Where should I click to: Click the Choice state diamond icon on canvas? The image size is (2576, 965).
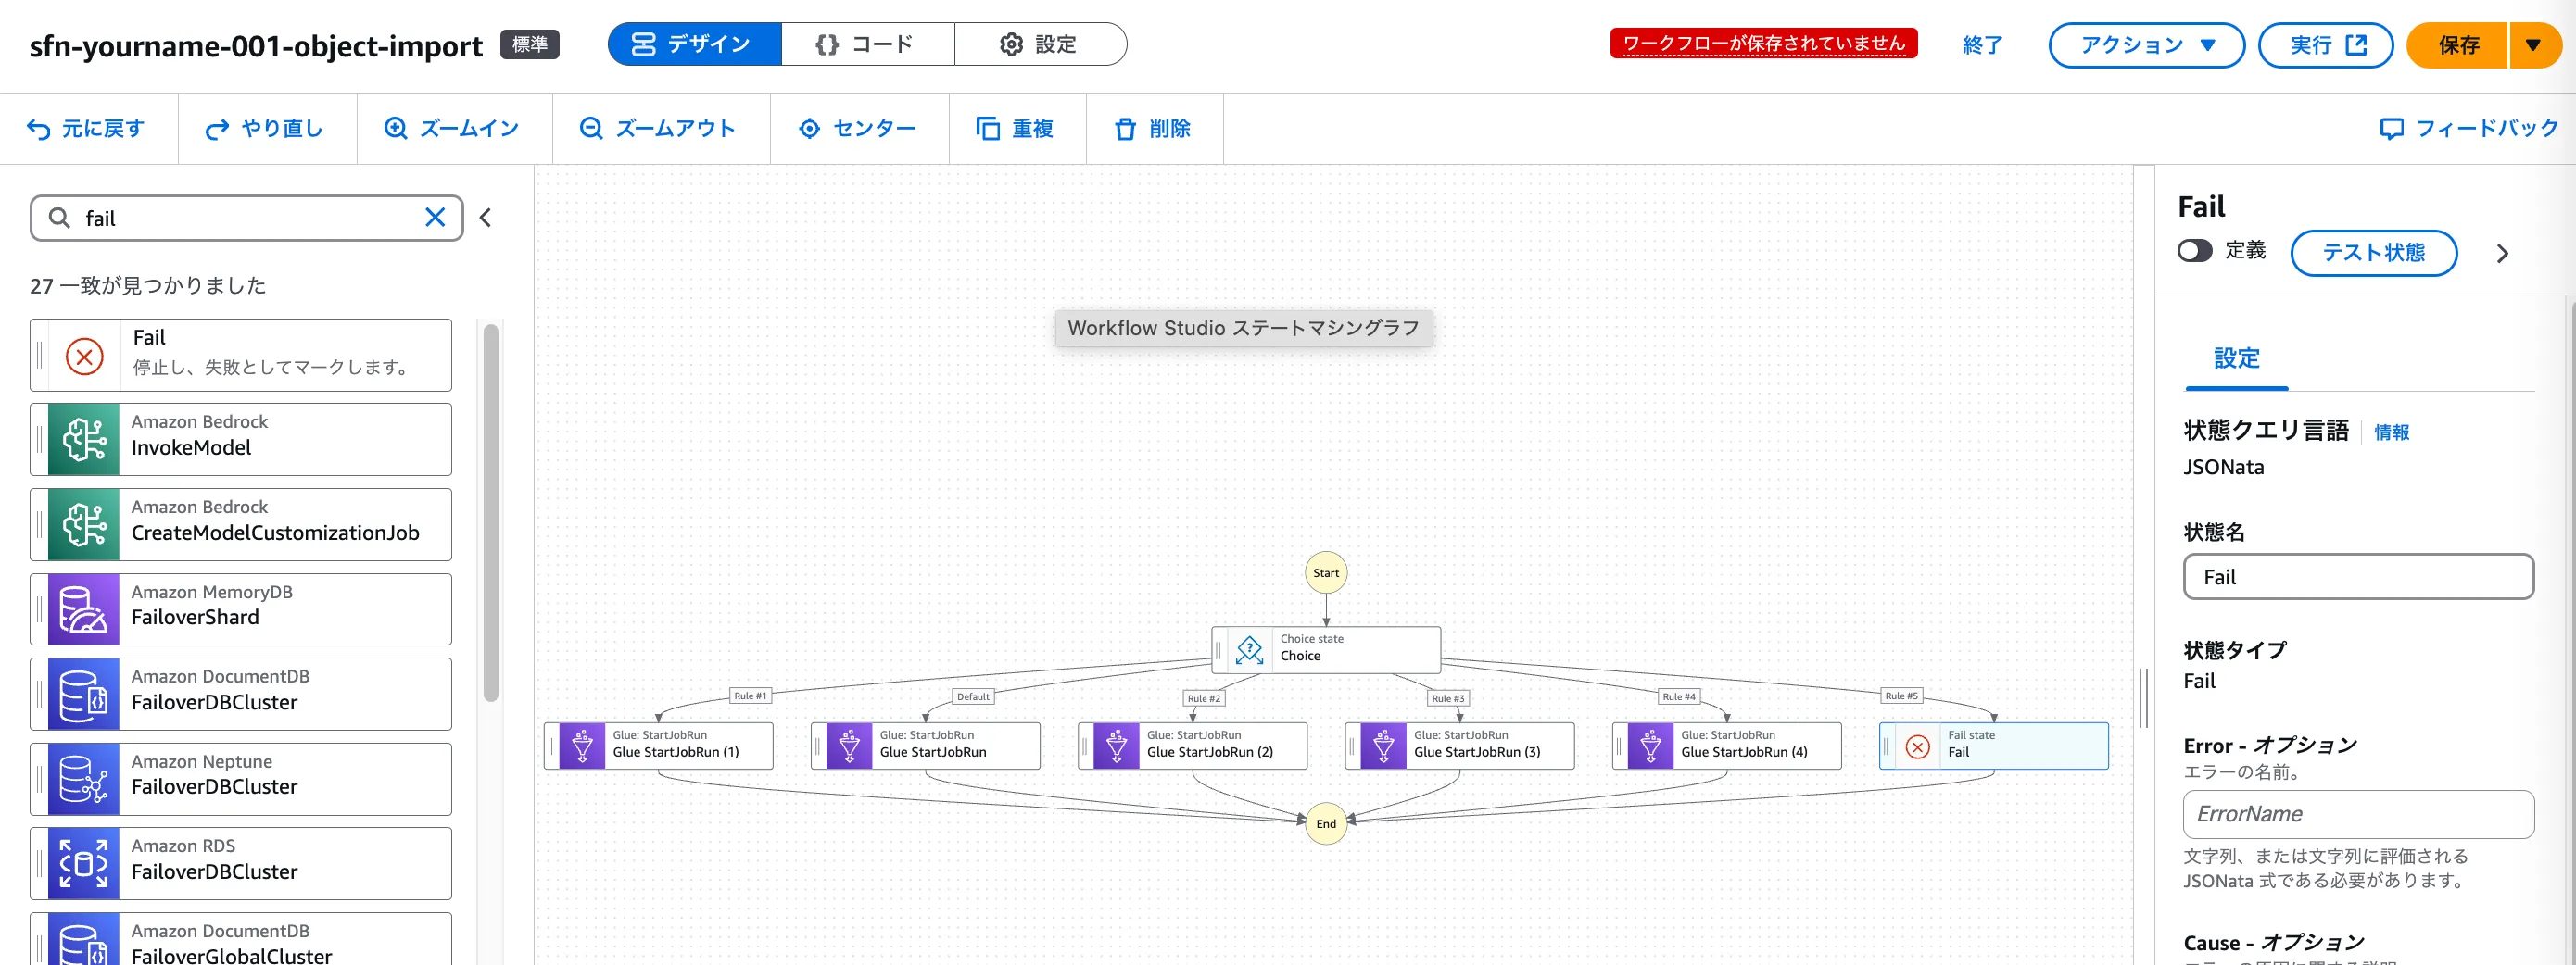(1249, 649)
